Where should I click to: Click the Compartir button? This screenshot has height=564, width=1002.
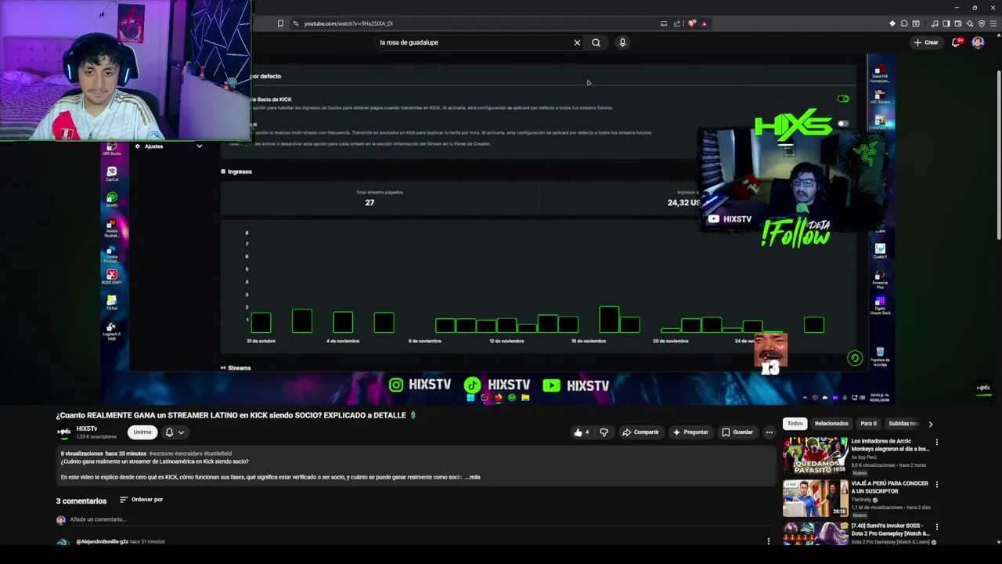[640, 432]
